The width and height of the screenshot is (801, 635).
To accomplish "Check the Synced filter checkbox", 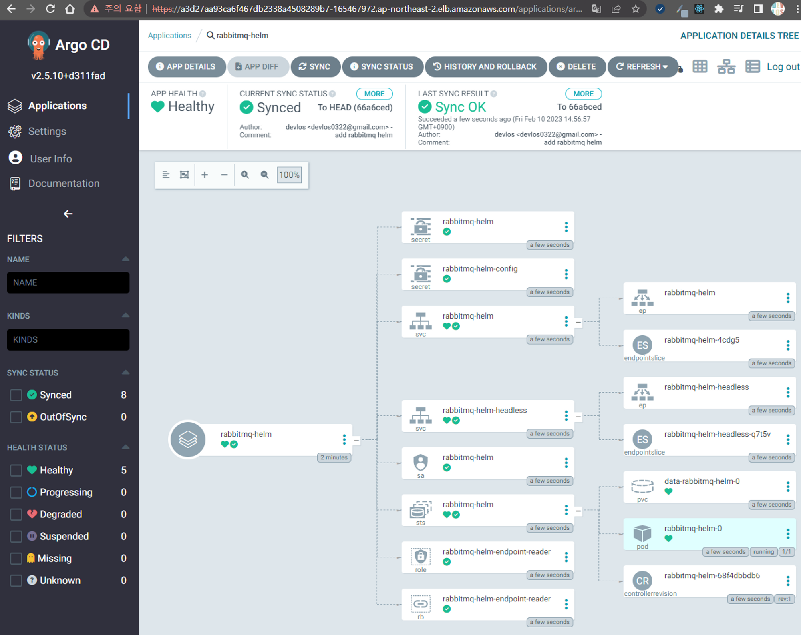I will (x=16, y=395).
